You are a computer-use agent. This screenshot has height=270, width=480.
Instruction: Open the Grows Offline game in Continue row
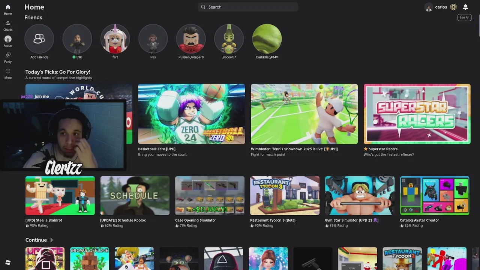tap(90, 258)
